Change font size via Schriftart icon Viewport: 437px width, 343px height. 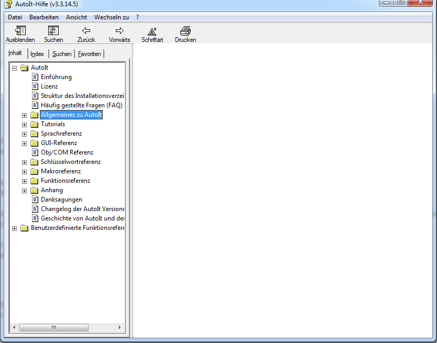pyautogui.click(x=152, y=31)
